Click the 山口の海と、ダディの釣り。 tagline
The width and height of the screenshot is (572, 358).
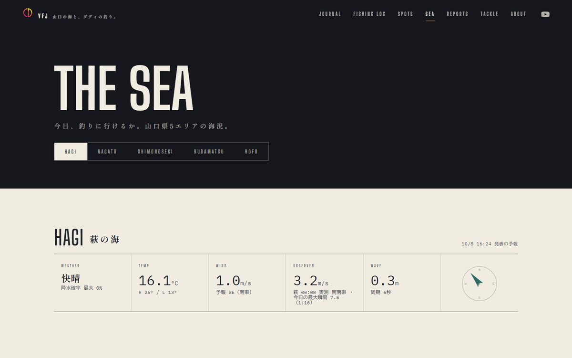[x=84, y=17]
